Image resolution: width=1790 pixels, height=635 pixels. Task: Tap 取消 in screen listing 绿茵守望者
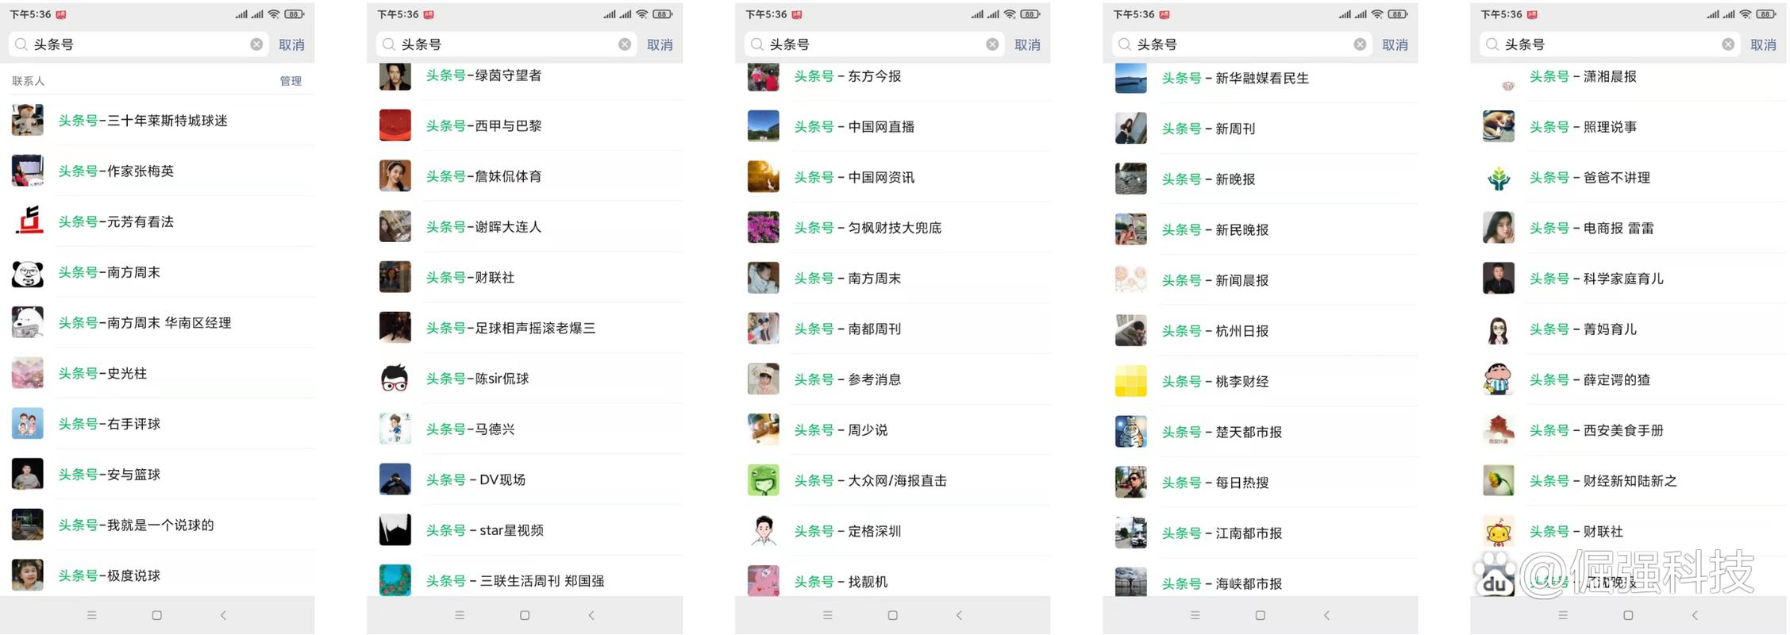point(660,44)
